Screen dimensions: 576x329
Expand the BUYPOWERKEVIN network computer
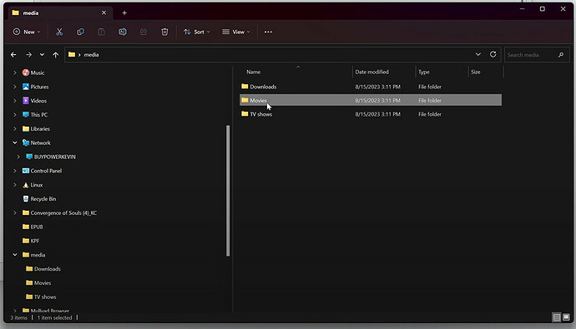(18, 157)
